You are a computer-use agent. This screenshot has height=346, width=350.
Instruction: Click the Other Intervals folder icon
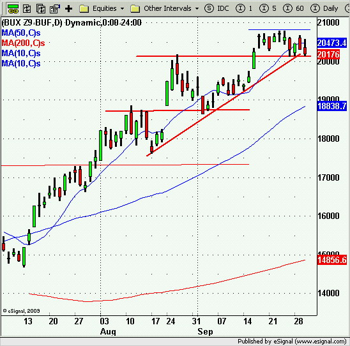point(135,9)
